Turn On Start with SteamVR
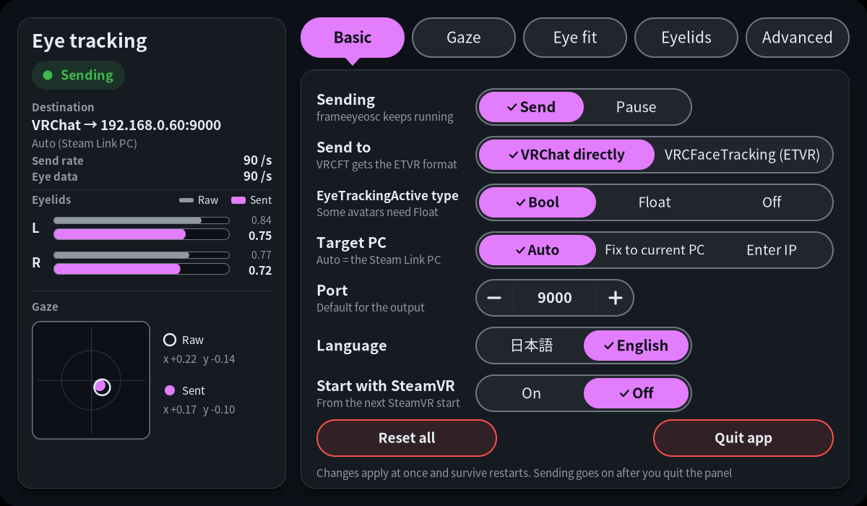Image resolution: width=867 pixels, height=506 pixels. pyautogui.click(x=531, y=393)
